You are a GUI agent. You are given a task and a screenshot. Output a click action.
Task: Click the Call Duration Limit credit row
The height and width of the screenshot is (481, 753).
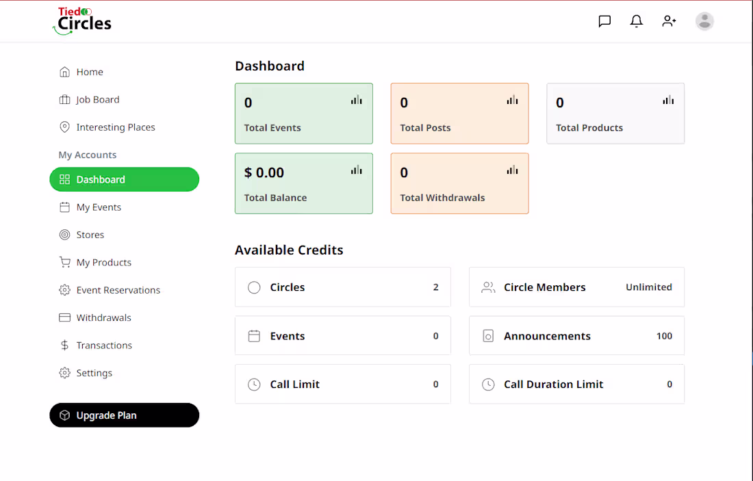click(x=576, y=384)
